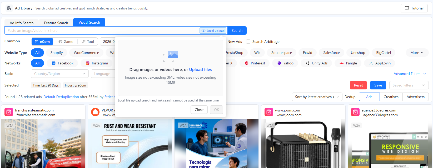Open the Tutorial guide button
Image resolution: width=433 pixels, height=168 pixels.
click(414, 8)
